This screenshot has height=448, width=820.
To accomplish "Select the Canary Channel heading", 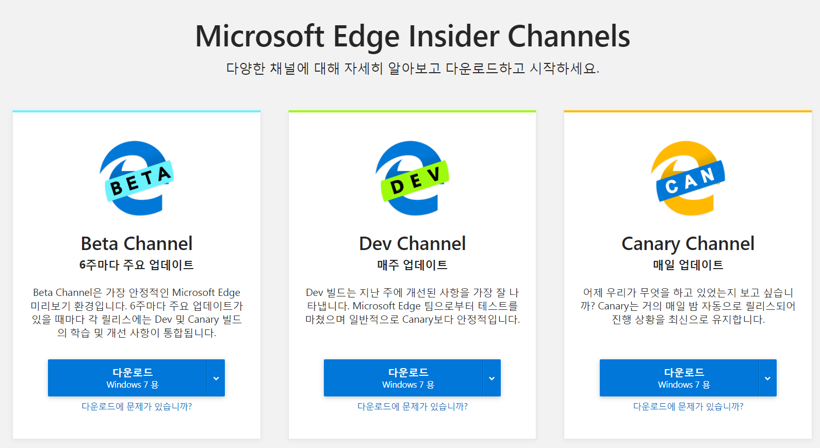I will [688, 243].
